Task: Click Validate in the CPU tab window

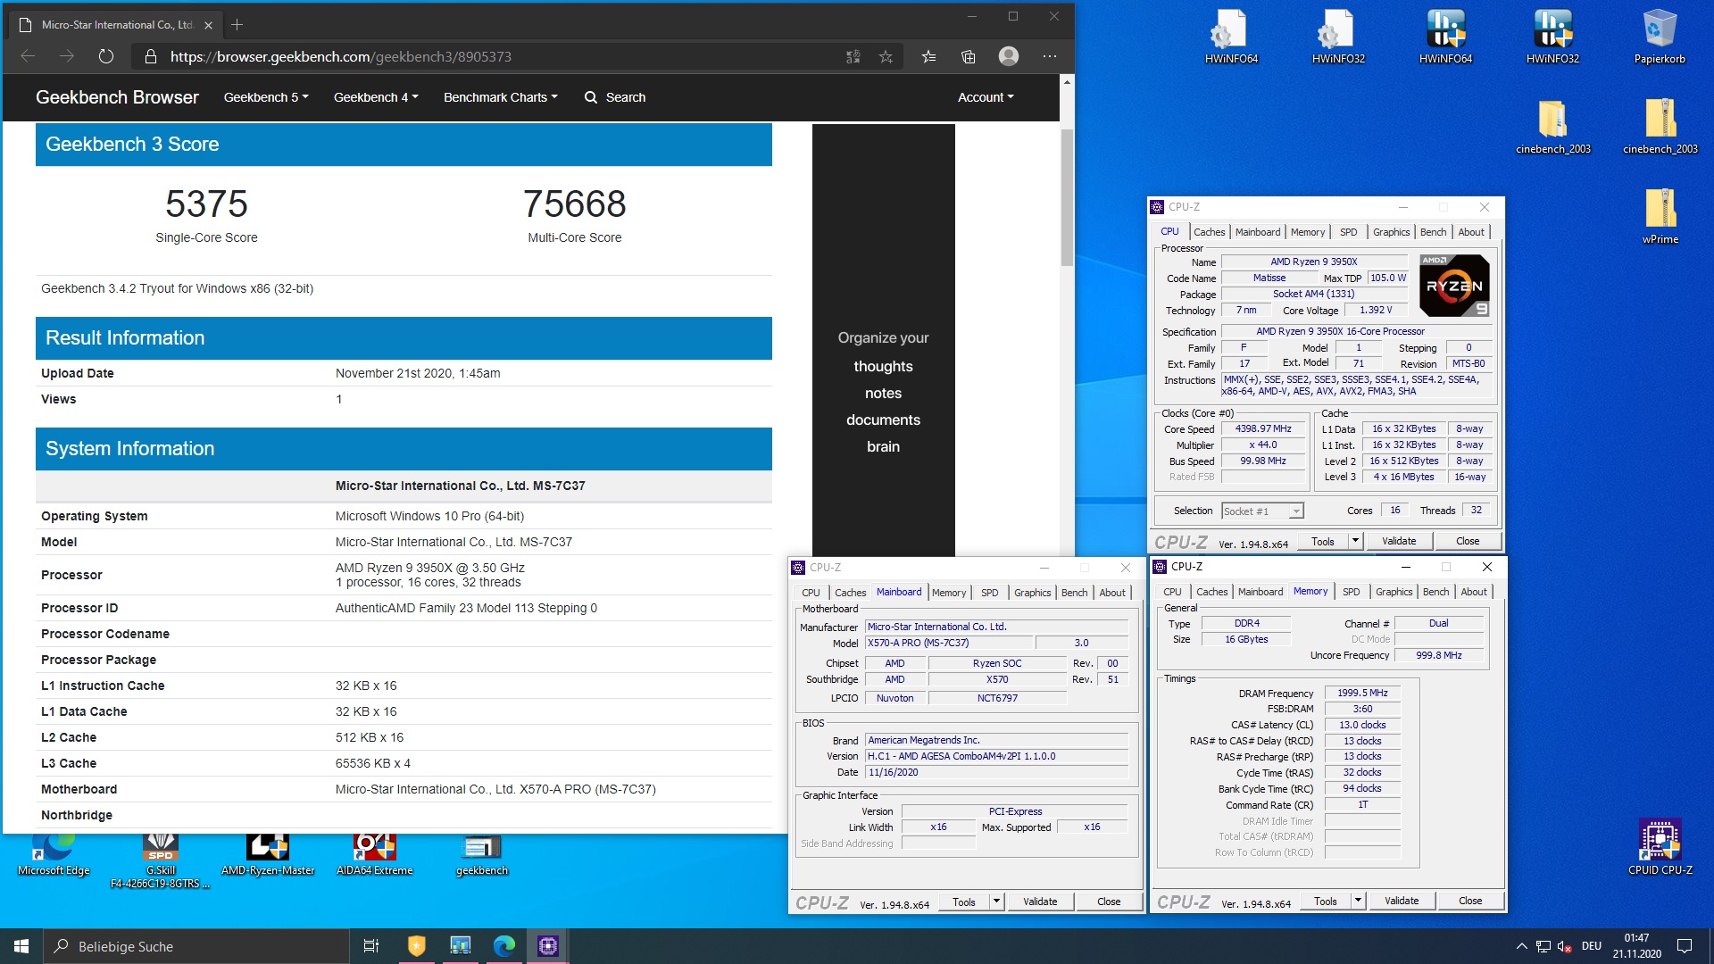Action: tap(1399, 541)
